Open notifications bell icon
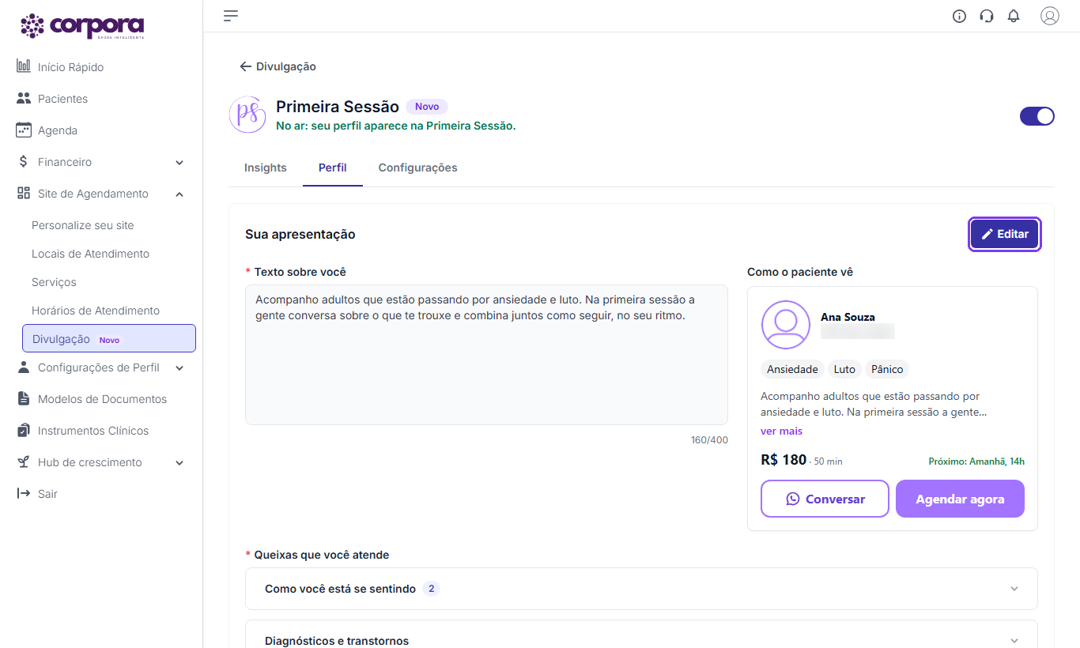 coord(1014,16)
